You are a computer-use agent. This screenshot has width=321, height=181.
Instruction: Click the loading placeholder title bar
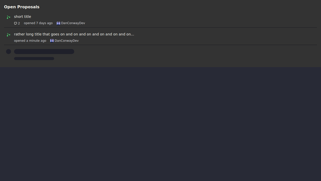(44, 52)
